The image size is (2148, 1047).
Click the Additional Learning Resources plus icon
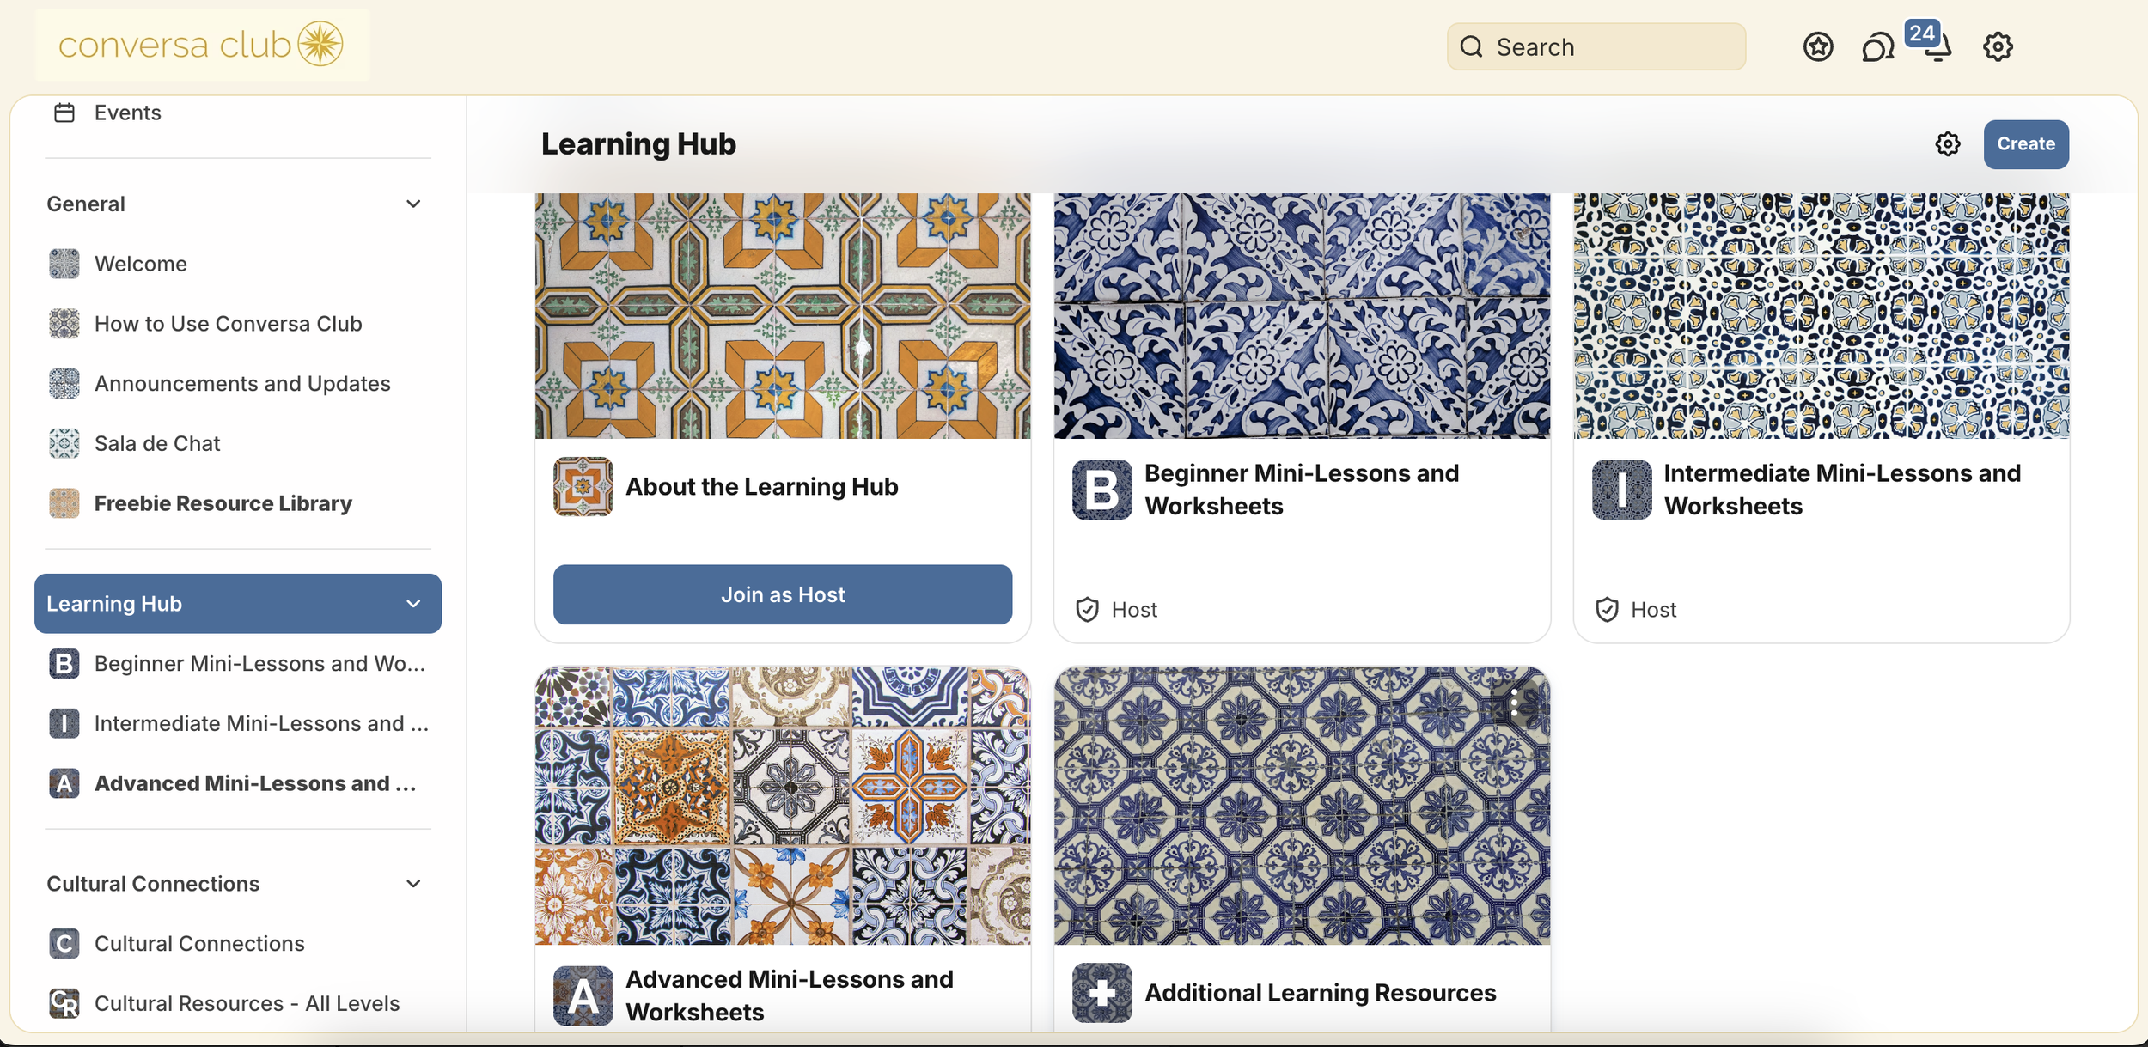tap(1101, 994)
